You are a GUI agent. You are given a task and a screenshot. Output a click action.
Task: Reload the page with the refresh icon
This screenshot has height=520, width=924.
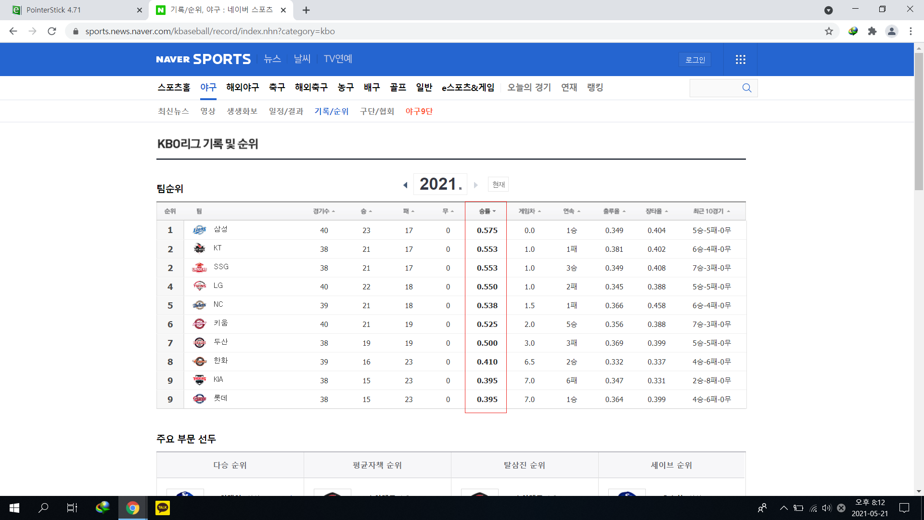click(52, 31)
